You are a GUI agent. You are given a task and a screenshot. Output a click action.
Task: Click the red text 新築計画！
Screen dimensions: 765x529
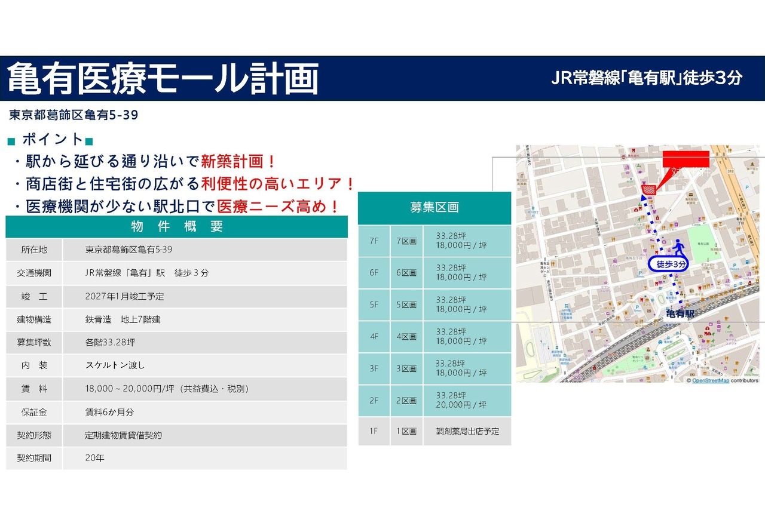(238, 161)
